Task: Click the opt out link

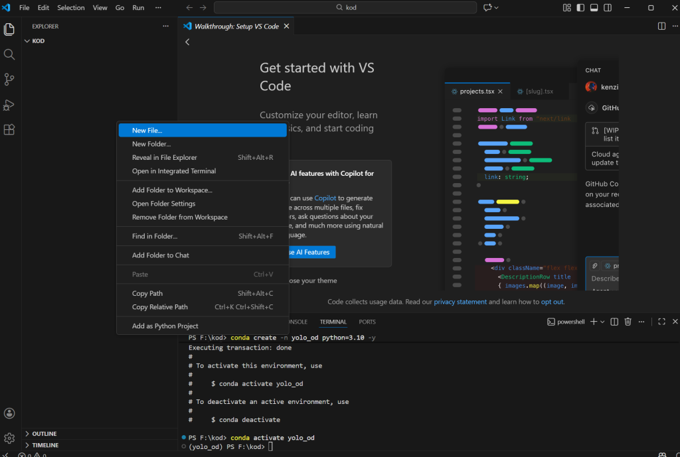Action: 552,302
